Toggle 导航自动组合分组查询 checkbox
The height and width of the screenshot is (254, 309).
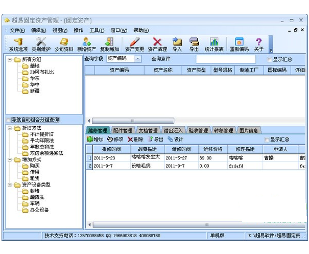coord(9,120)
